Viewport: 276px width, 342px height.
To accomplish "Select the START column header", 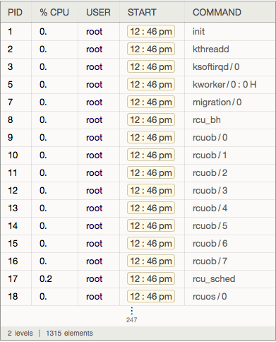I will coord(142,12).
